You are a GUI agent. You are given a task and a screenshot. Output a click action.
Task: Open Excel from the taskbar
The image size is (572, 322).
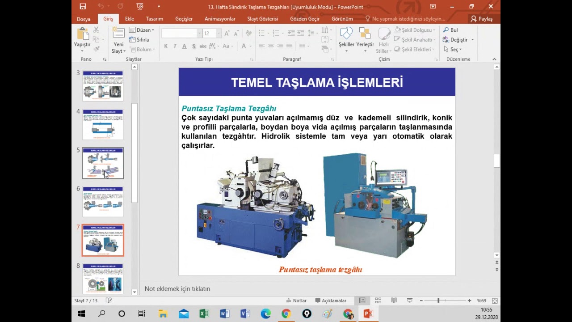[204, 314]
